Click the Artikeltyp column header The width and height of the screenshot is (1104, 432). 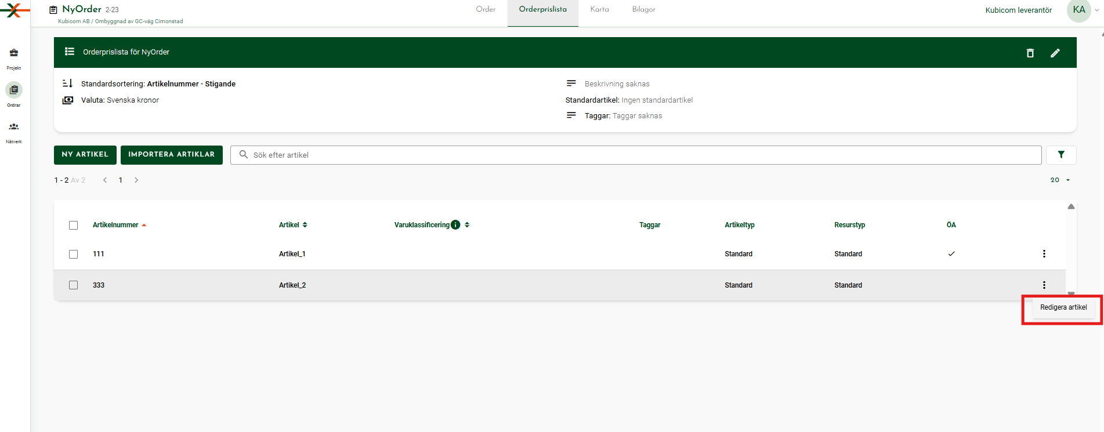[740, 225]
